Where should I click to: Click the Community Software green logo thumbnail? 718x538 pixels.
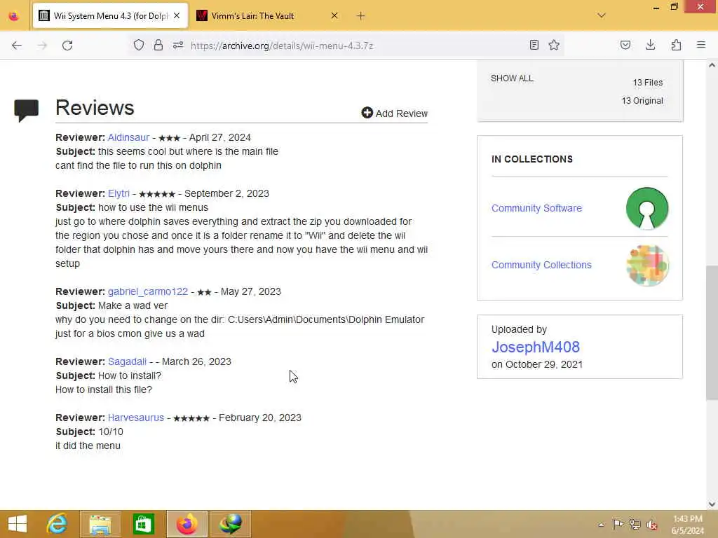pos(647,208)
